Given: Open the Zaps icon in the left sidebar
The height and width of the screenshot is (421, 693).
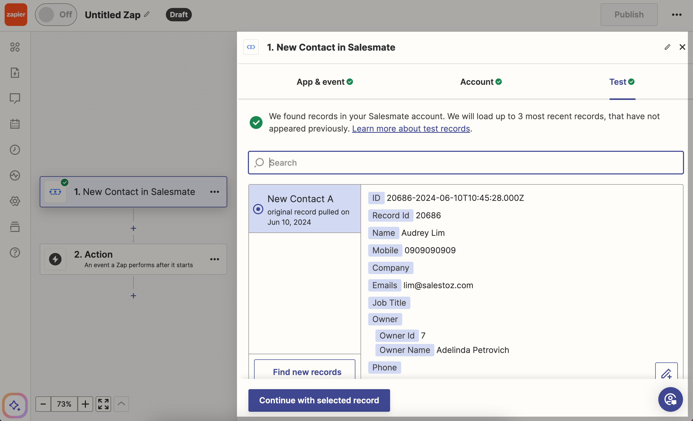Looking at the screenshot, I should (x=15, y=73).
